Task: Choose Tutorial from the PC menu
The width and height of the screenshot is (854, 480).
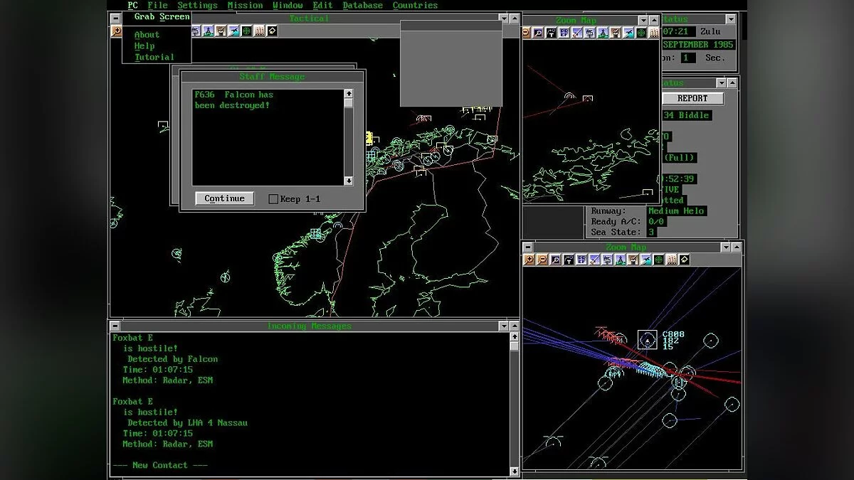Action: point(154,57)
